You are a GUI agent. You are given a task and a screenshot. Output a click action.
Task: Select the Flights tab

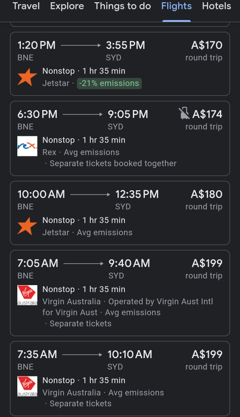click(176, 6)
